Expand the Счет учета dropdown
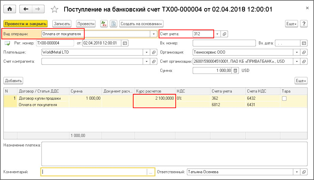This screenshot has height=180, width=314. coord(217,34)
